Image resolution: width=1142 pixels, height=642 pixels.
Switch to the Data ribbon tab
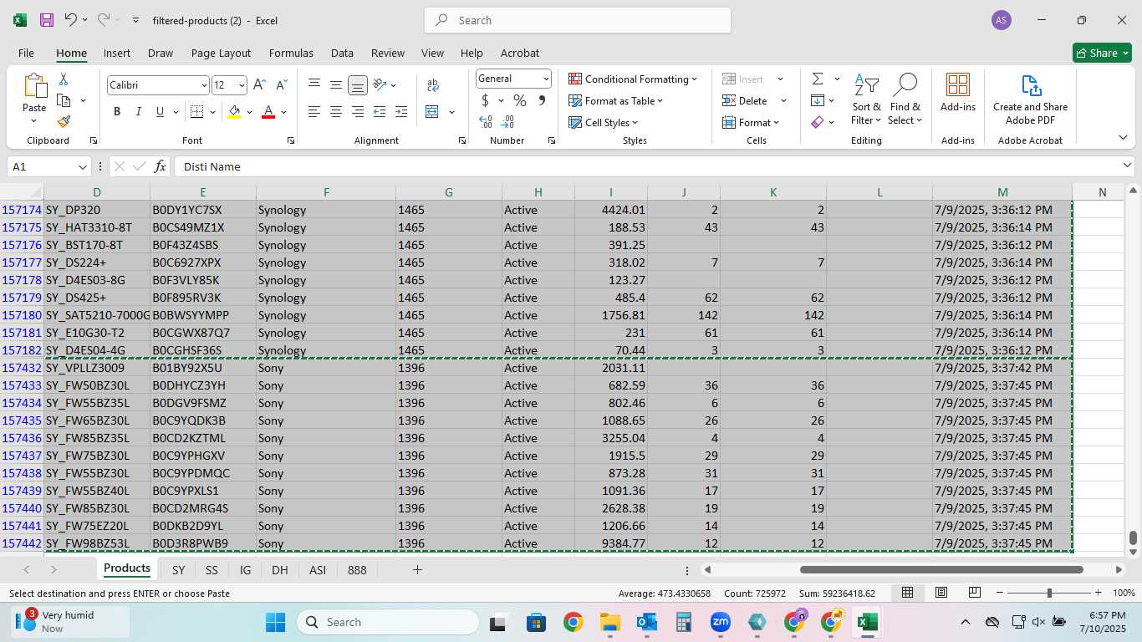coord(342,53)
